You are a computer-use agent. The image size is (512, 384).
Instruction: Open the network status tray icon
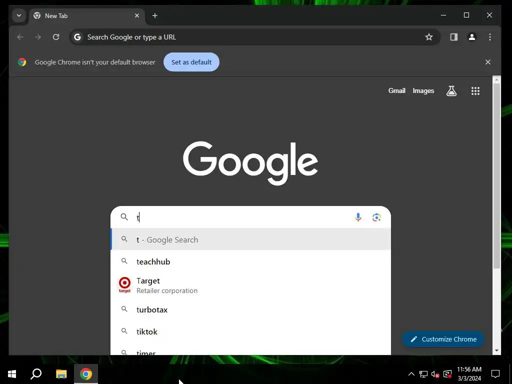(423, 374)
